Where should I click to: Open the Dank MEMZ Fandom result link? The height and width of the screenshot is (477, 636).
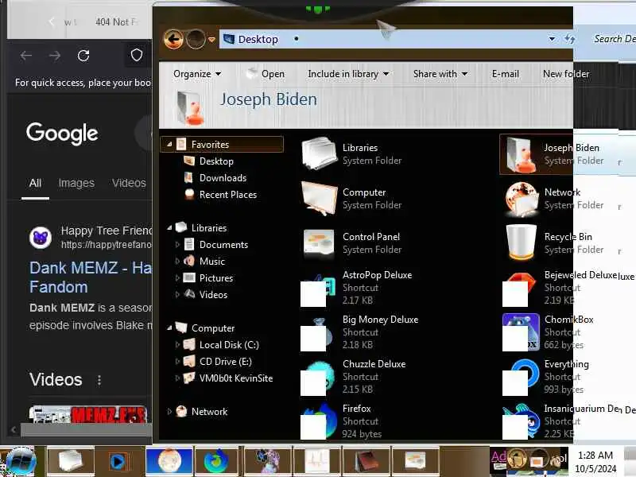(x=90, y=277)
